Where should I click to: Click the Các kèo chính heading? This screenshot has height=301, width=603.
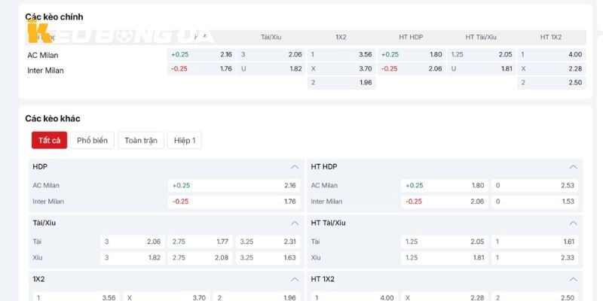pyautogui.click(x=54, y=17)
